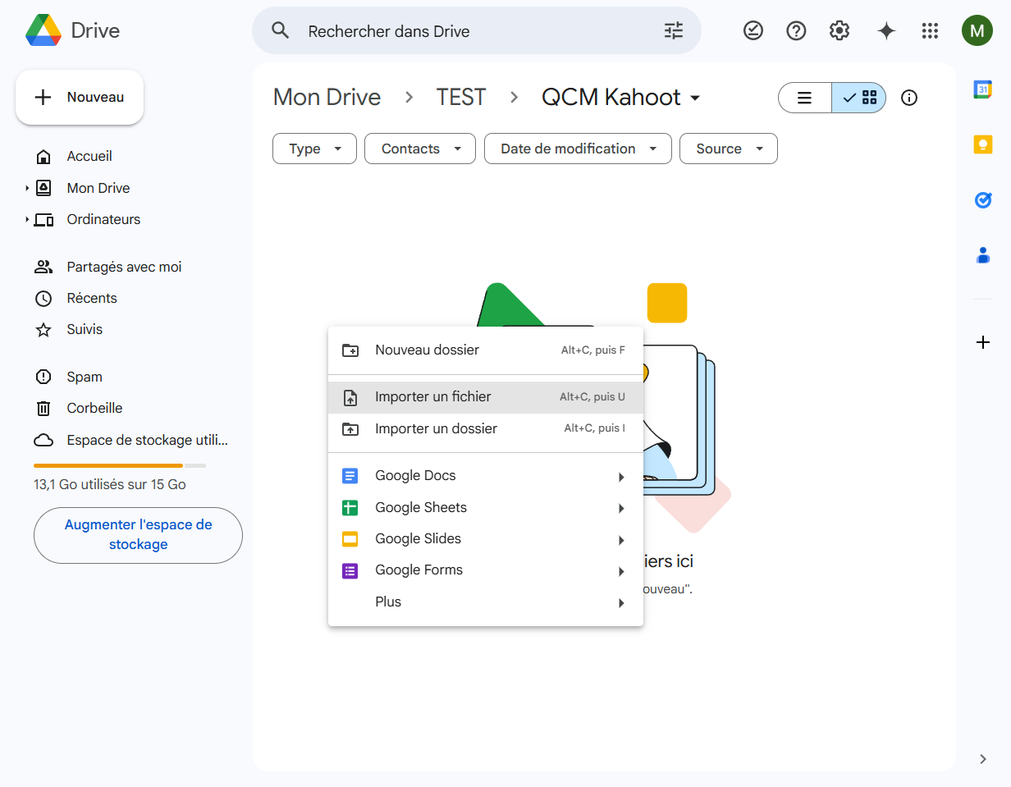Click the new folder icon in menu
Screen dimensions: 1011x787
[x=350, y=350]
